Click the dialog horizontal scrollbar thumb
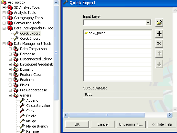The height and width of the screenshot is (133, 177). (107, 115)
